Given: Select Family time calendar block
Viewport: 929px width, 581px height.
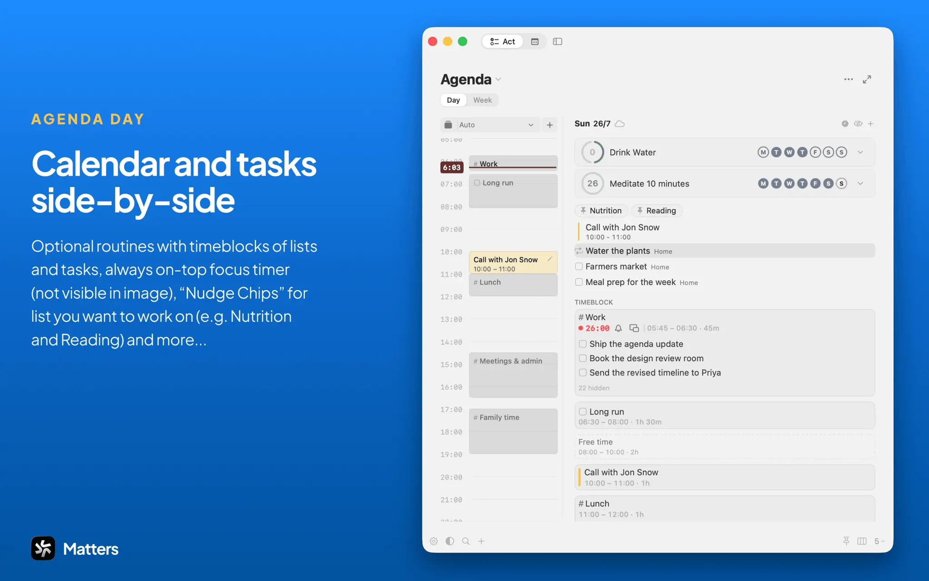Looking at the screenshot, I should (513, 431).
